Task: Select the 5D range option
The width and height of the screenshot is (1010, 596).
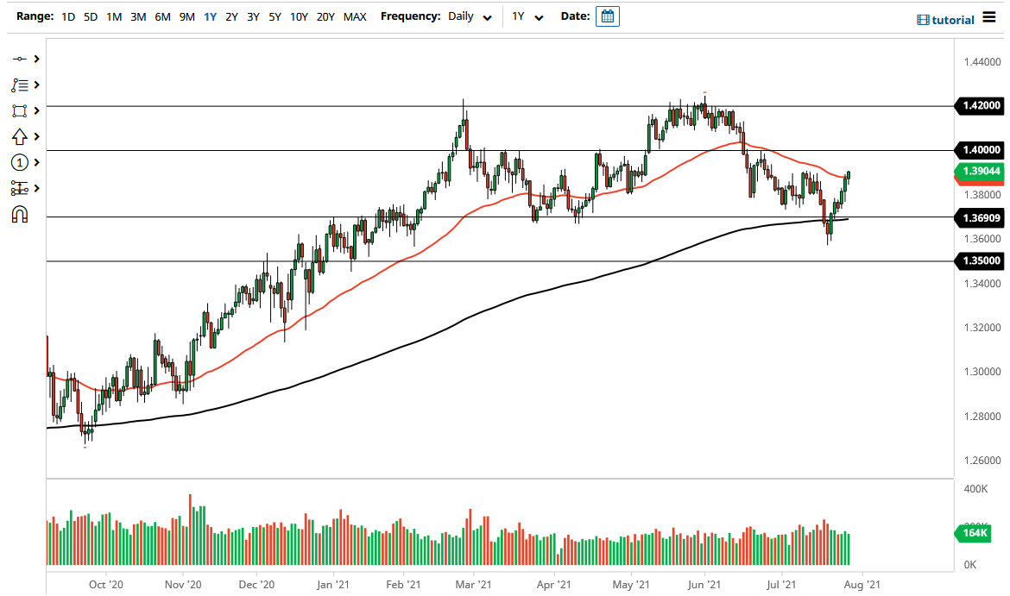Action: 90,16
